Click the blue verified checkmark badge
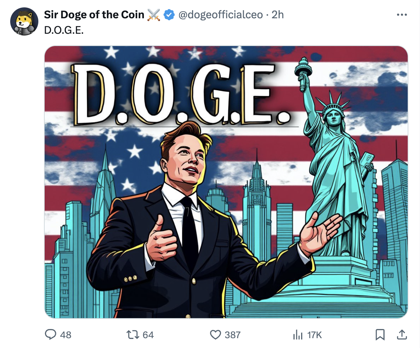Screen dimensions: 420x348 tap(170, 14)
